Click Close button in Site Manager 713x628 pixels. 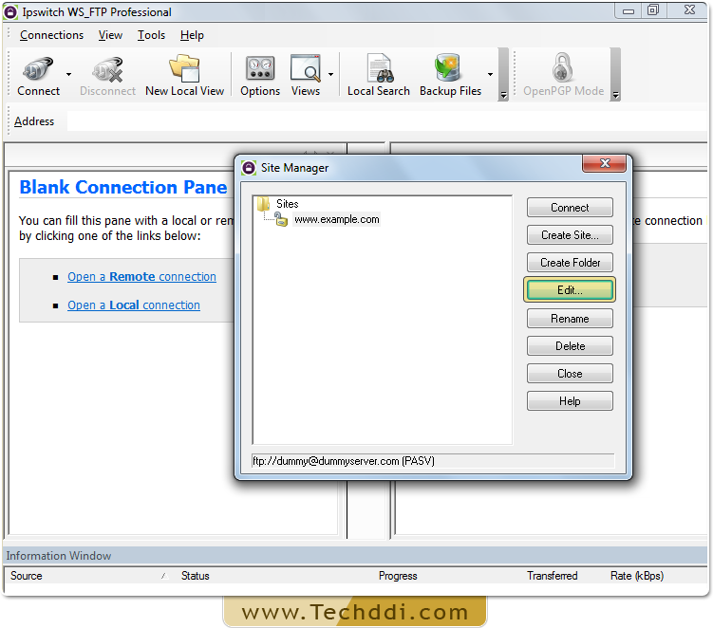(x=570, y=374)
